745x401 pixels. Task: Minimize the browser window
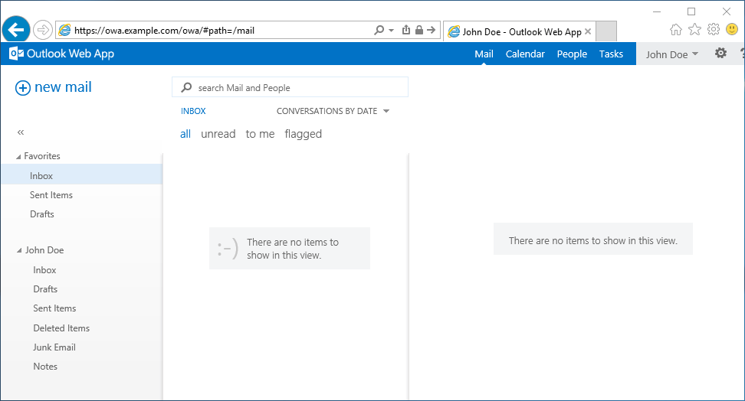tap(657, 11)
